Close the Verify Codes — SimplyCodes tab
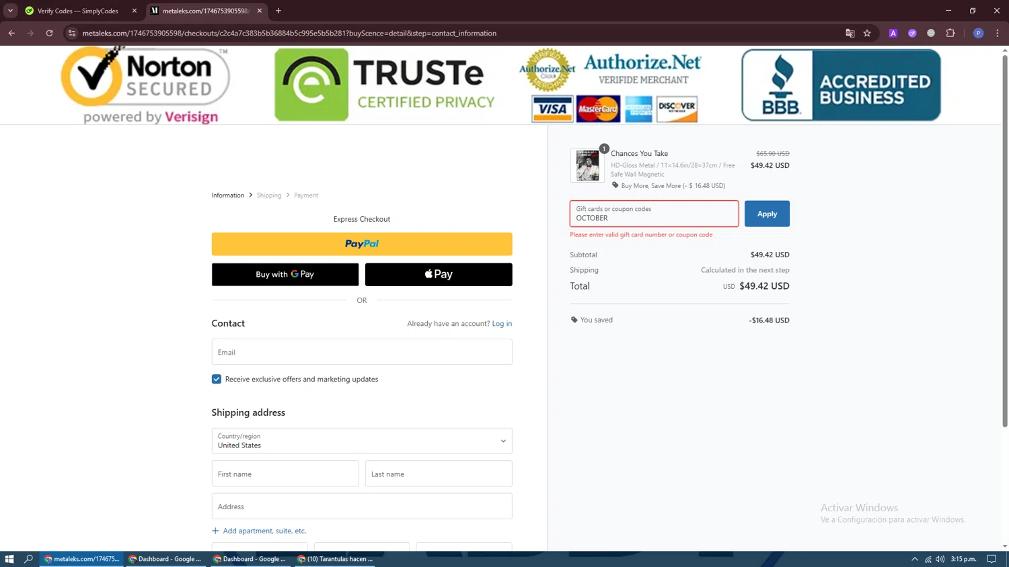1009x567 pixels. (134, 11)
